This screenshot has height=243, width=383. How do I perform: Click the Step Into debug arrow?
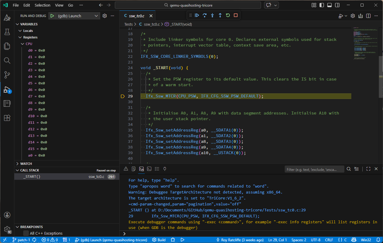point(212,15)
